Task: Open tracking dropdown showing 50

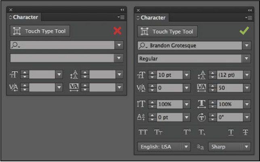Action: point(247,88)
